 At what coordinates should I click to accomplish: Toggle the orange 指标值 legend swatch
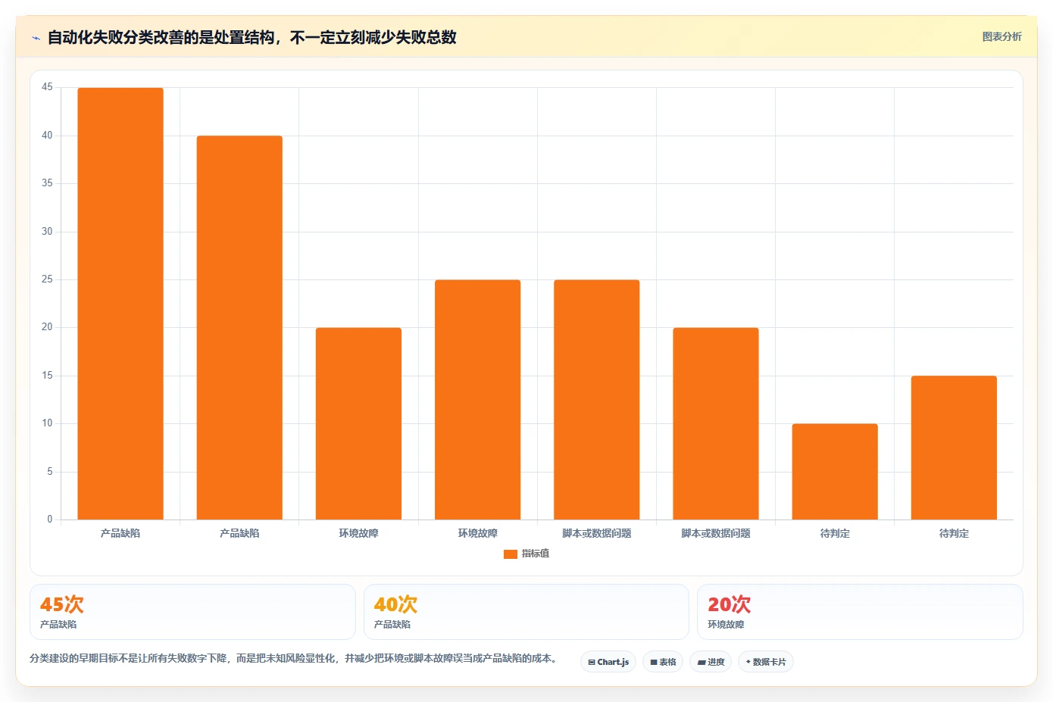click(511, 554)
